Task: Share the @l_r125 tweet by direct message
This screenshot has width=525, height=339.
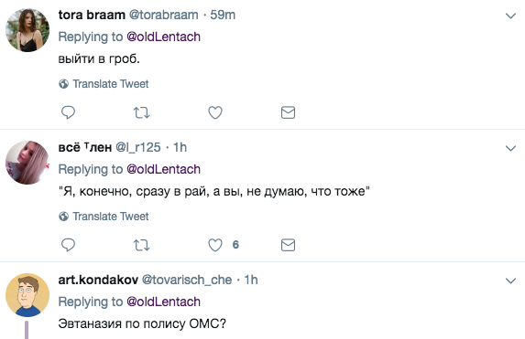Action: [288, 245]
